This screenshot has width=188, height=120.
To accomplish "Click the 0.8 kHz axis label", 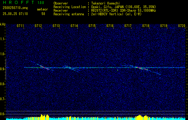I will coord(2,84).
